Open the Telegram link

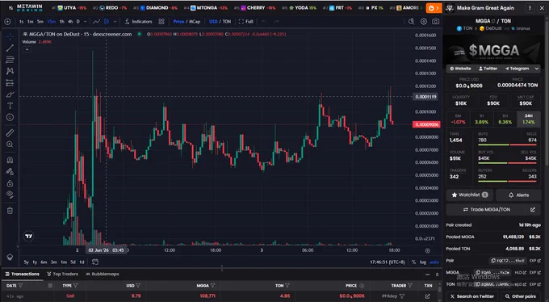point(517,69)
